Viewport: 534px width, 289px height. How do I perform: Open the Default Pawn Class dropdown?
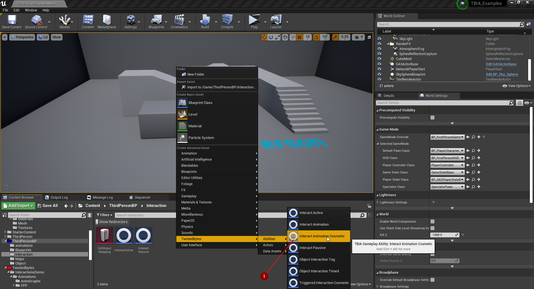448,151
